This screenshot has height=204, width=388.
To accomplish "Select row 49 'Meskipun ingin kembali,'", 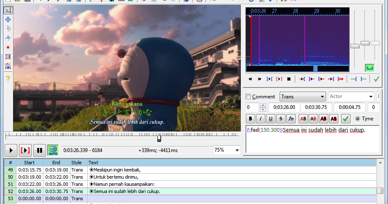I will click(x=190, y=170).
